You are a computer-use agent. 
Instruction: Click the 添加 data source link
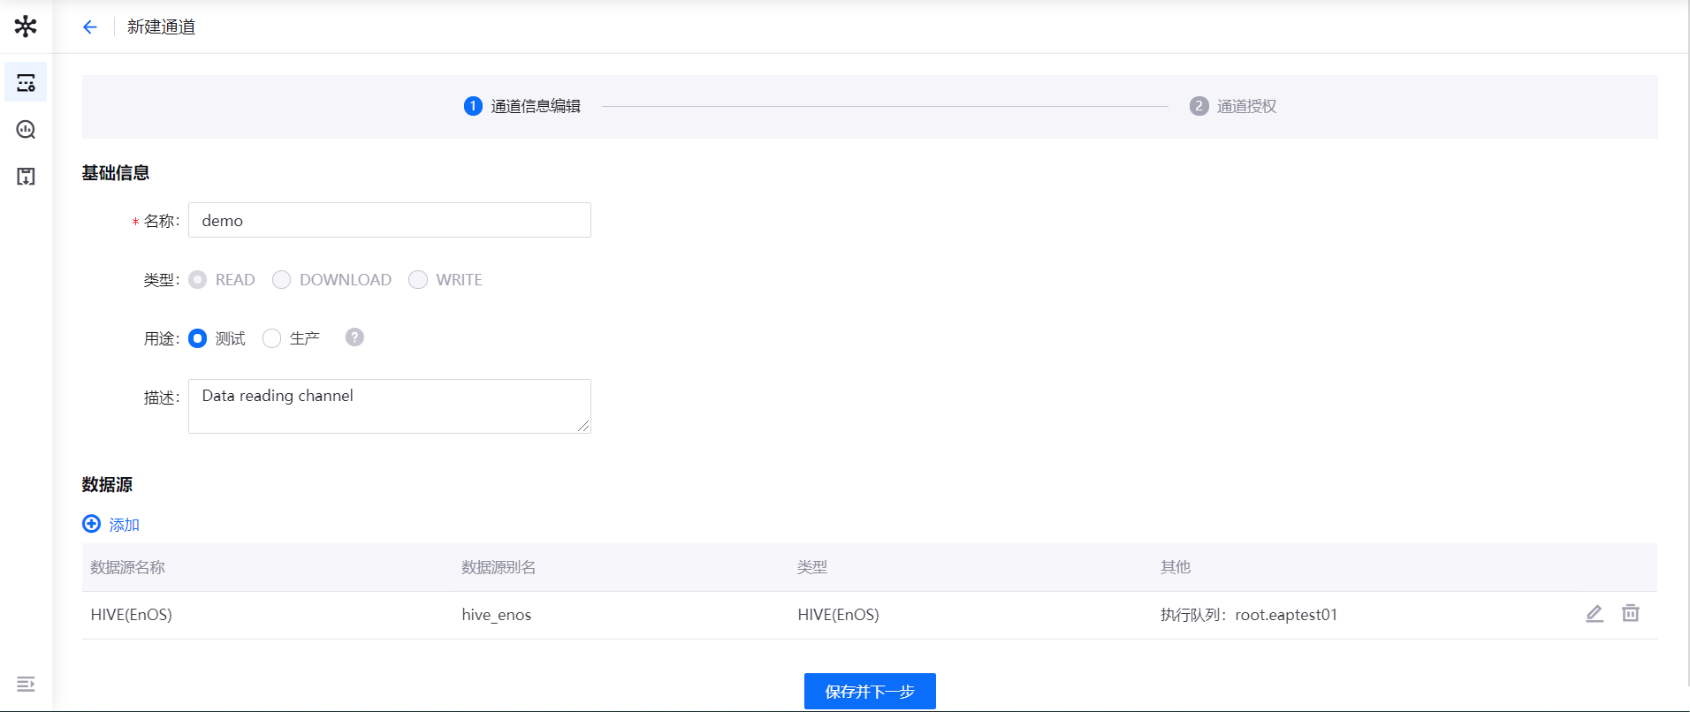[x=125, y=525]
